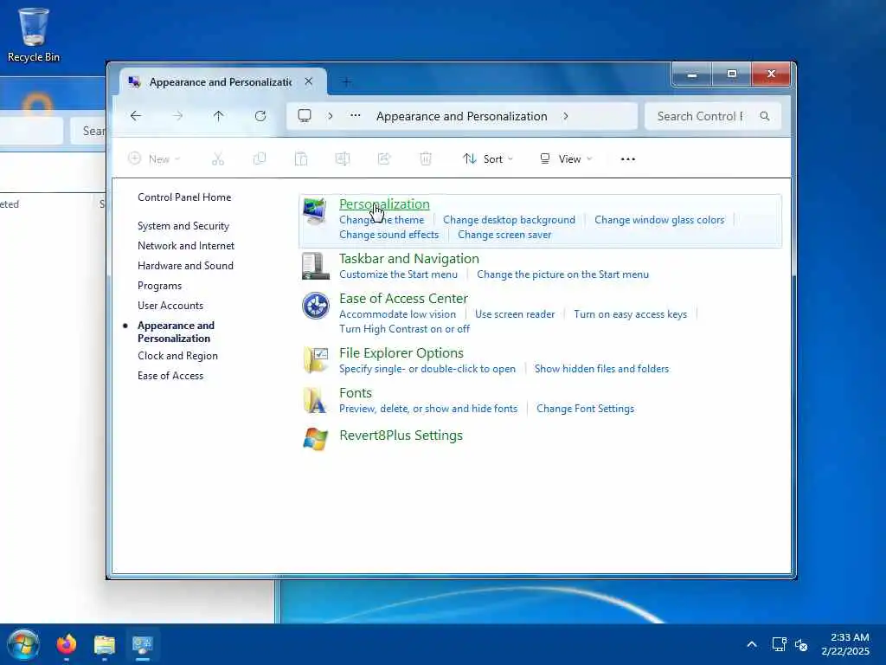Open System and Security in sidebar
The width and height of the screenshot is (886, 665).
pyautogui.click(x=183, y=226)
